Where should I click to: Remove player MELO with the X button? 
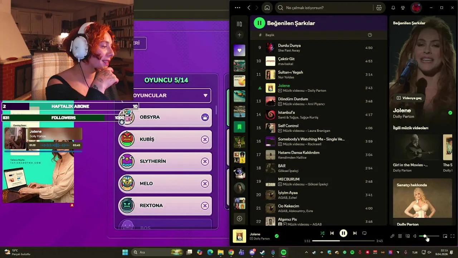point(205,184)
